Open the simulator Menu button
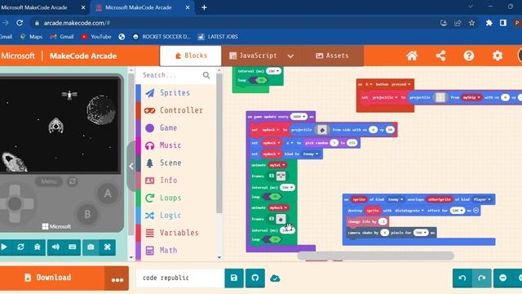The image size is (522, 294). (x=49, y=181)
